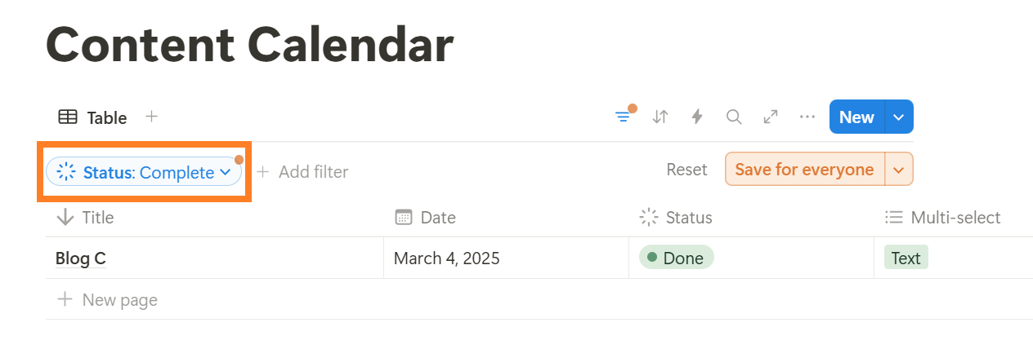
Task: Reset the current filters
Action: pyautogui.click(x=686, y=170)
